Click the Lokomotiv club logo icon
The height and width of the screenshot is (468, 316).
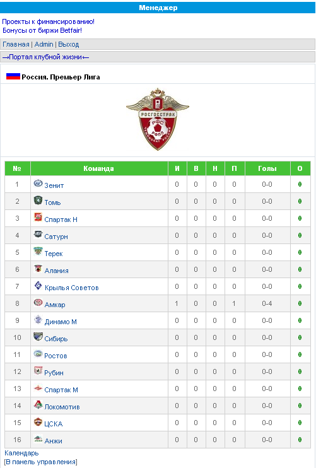(x=38, y=405)
